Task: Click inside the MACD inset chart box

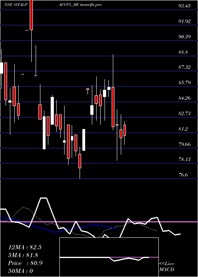Action: pyautogui.click(x=109, y=257)
